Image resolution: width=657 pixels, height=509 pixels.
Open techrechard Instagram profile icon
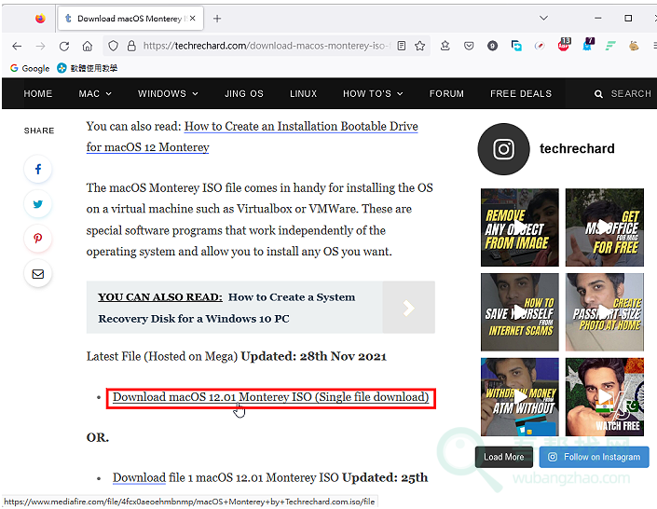[503, 149]
